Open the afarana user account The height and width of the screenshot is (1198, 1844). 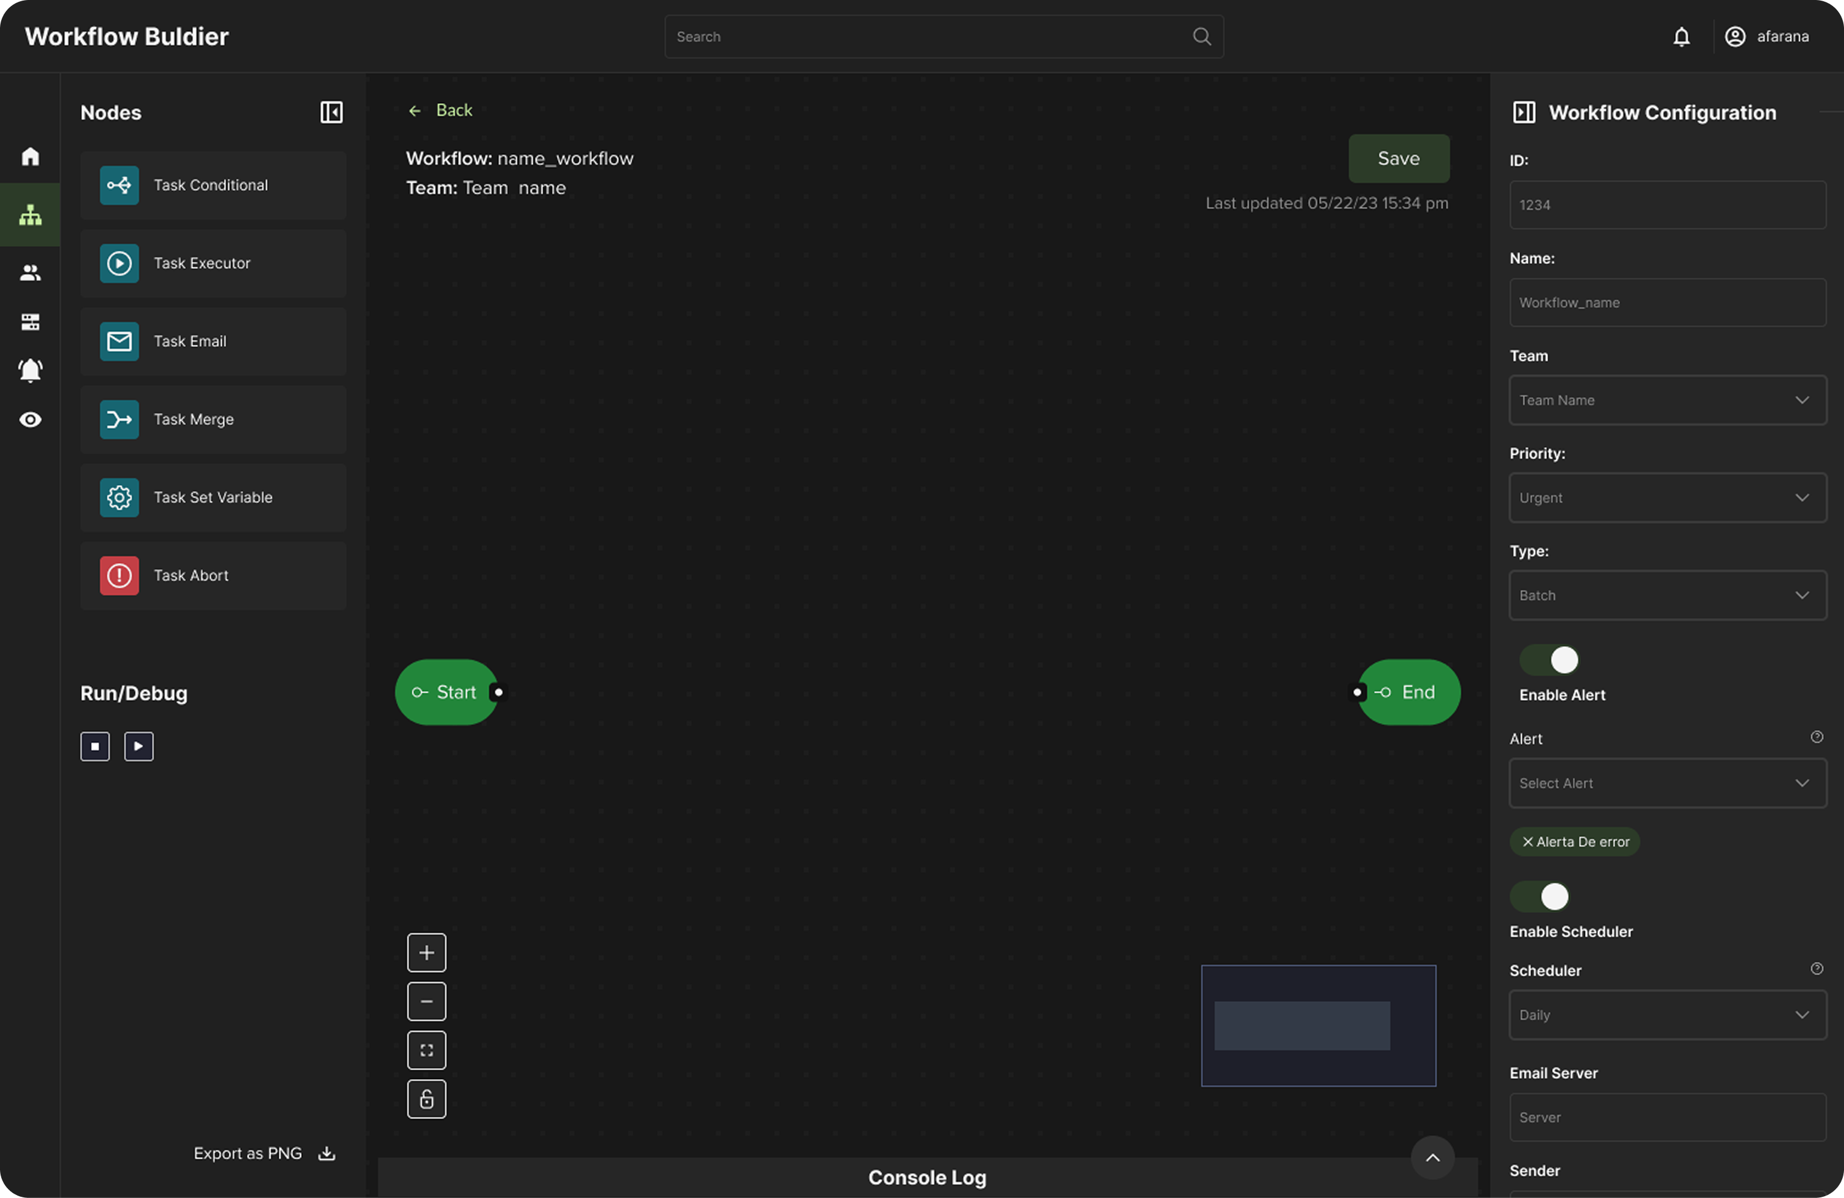coord(1767,36)
